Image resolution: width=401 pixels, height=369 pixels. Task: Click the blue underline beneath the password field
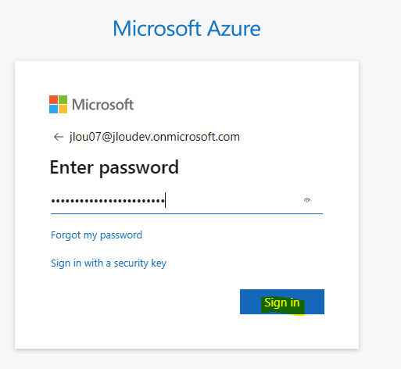pyautogui.click(x=187, y=213)
